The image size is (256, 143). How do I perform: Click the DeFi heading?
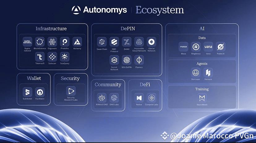[x=145, y=84]
